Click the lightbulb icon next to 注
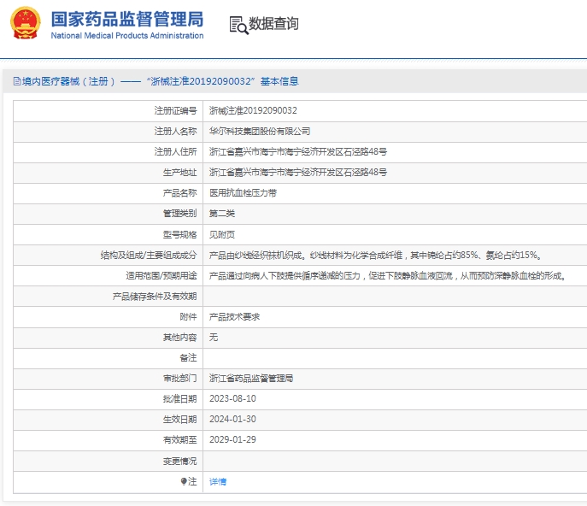Viewport: 587px width, 506px height. click(184, 481)
